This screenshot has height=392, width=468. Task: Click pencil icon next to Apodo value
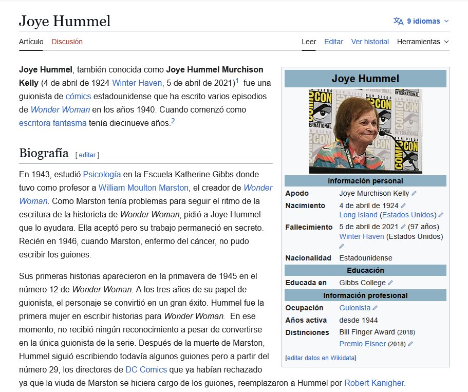(x=414, y=194)
